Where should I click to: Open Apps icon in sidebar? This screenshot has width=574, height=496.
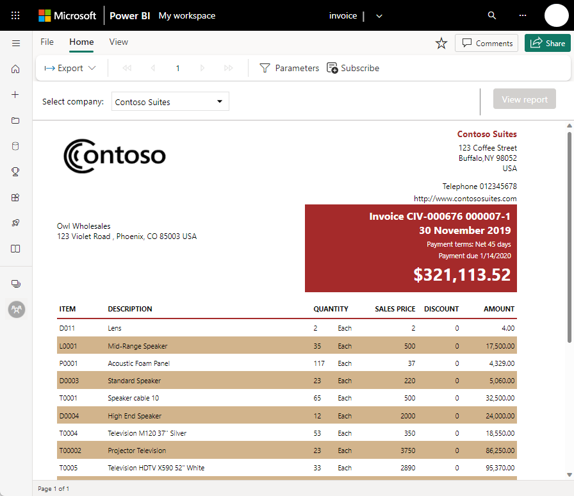click(x=15, y=197)
